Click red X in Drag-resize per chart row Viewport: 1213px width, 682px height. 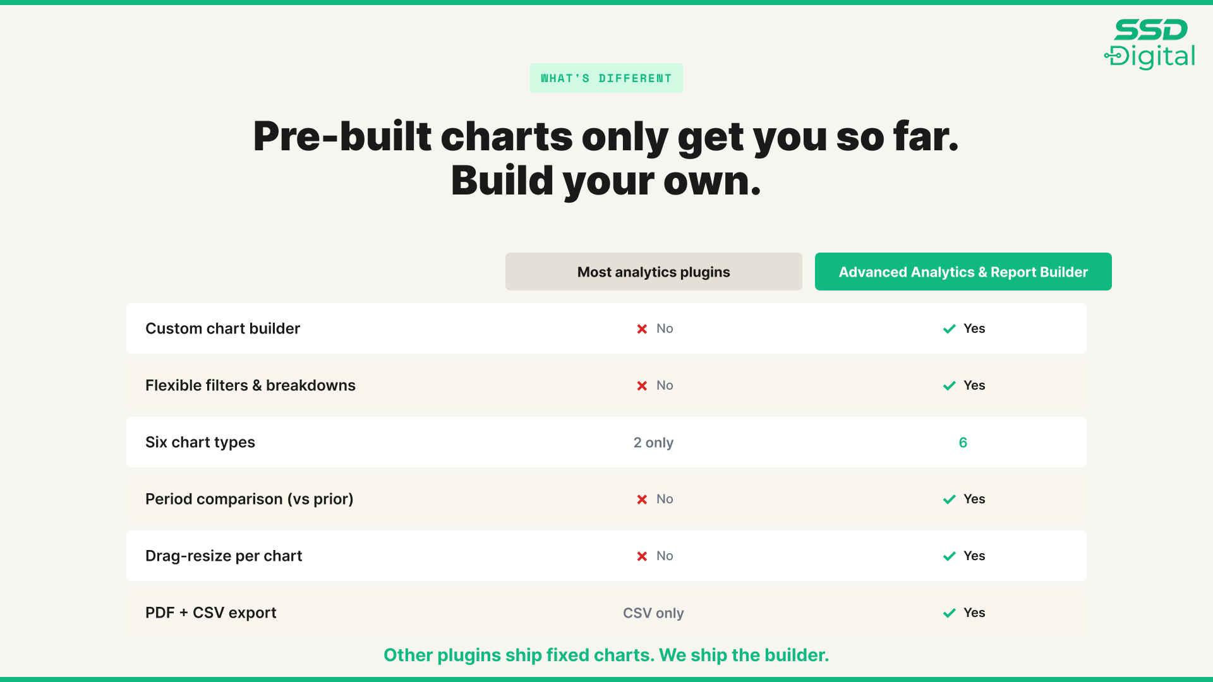tap(642, 556)
